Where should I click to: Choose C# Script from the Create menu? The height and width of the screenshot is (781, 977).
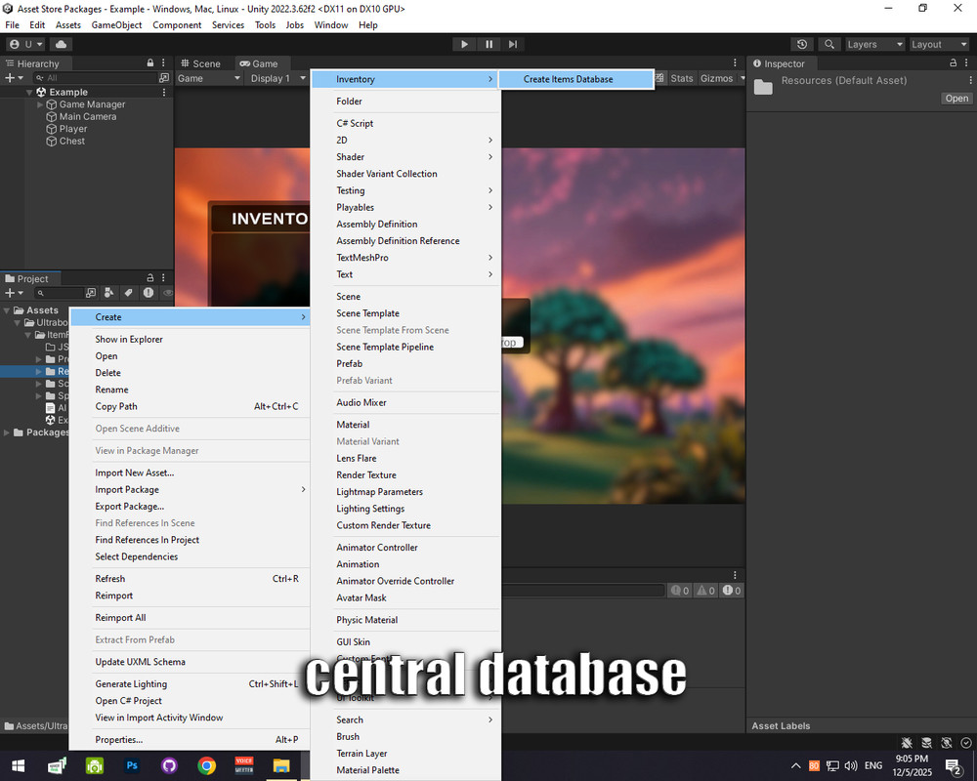click(x=355, y=123)
